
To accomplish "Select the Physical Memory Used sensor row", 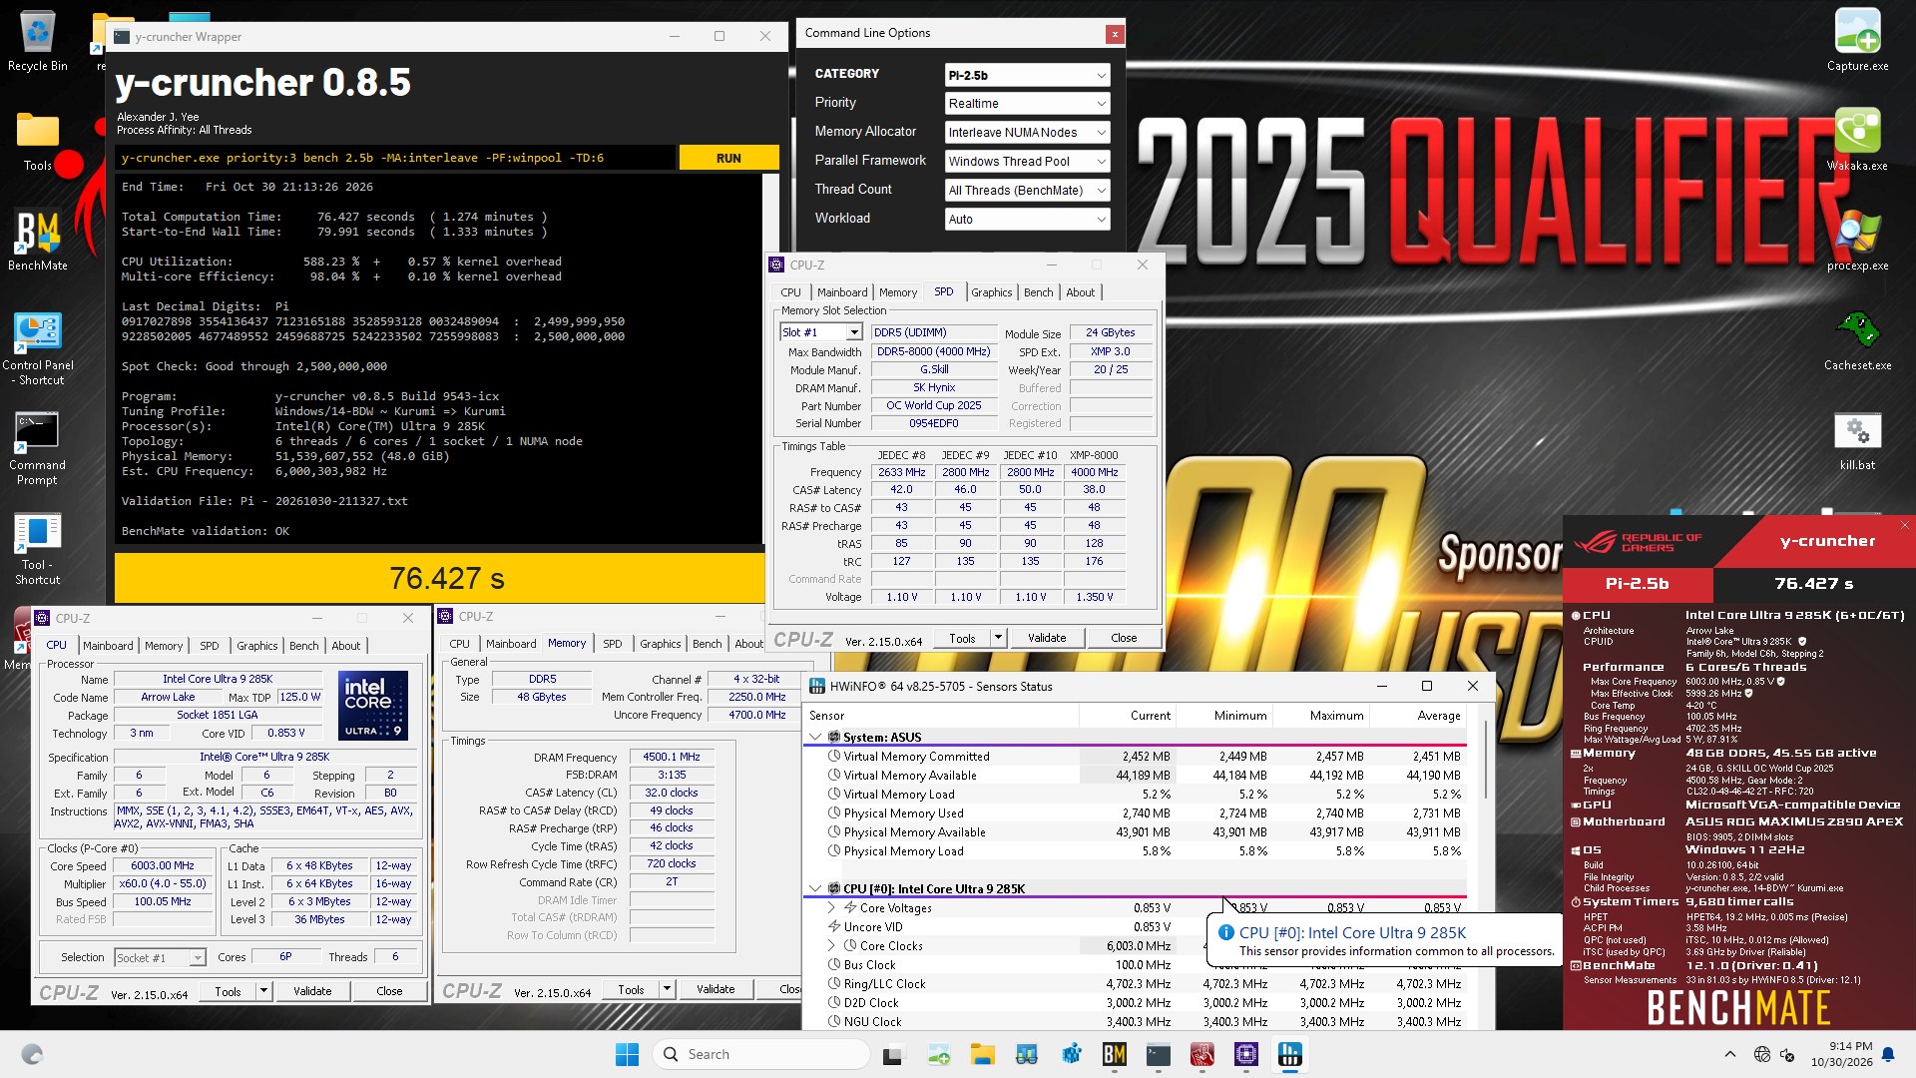I will pyautogui.click(x=1136, y=812).
